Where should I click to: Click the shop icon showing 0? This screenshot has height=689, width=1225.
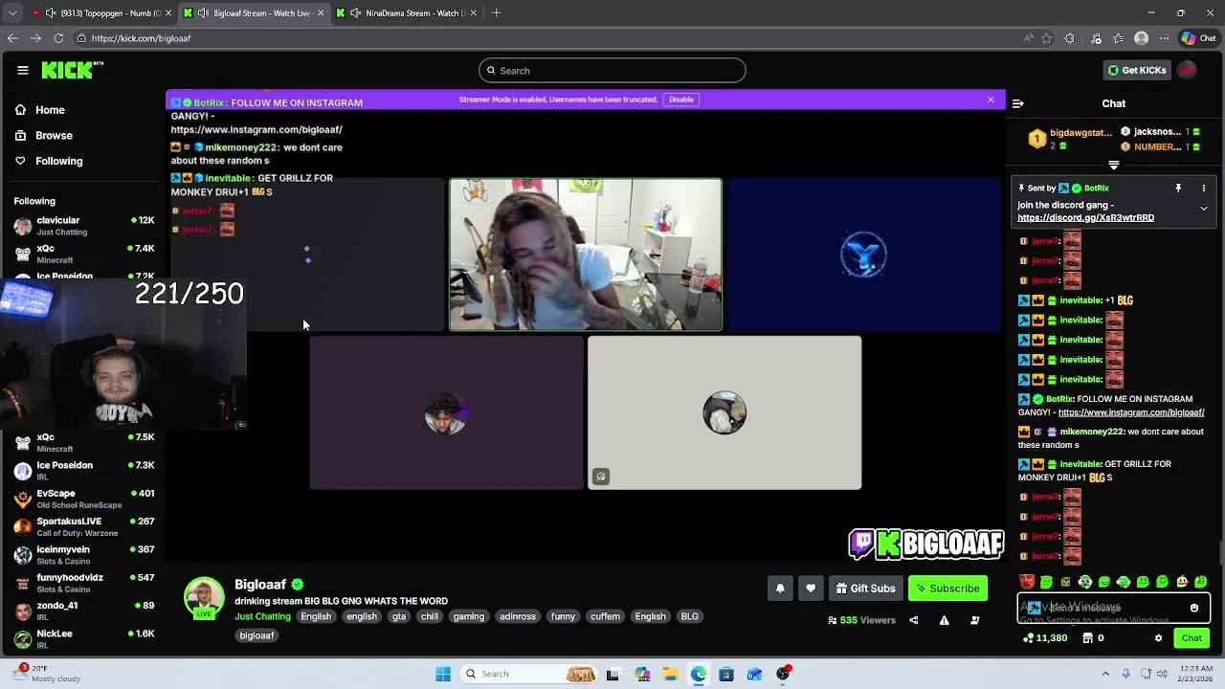tap(1087, 638)
